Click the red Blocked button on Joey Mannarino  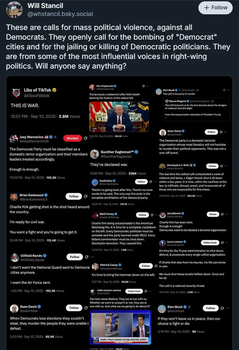[x=72, y=138]
